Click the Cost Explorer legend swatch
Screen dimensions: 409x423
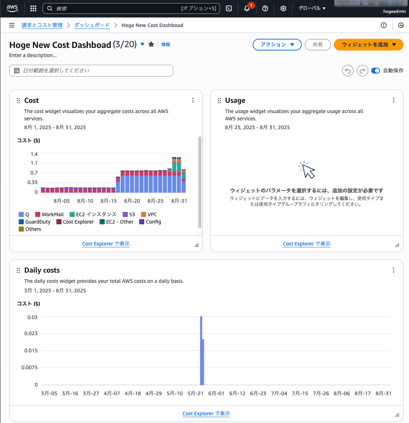click(59, 222)
